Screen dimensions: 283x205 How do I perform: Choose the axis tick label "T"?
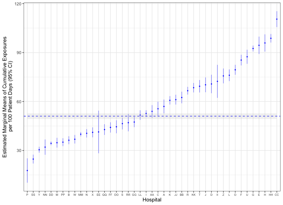coord(200,195)
